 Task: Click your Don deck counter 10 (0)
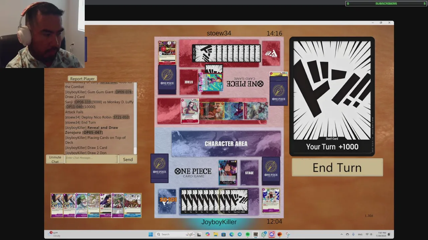(167, 201)
